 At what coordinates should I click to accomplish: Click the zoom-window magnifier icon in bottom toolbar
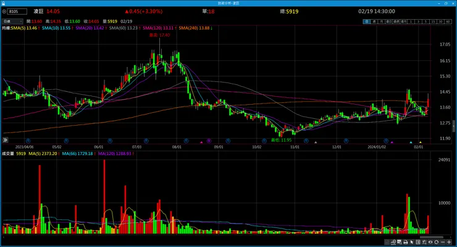click(400, 242)
